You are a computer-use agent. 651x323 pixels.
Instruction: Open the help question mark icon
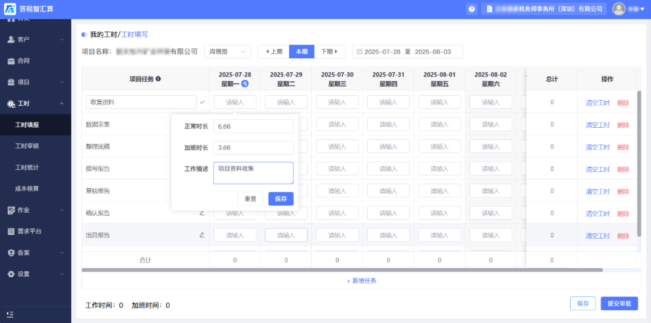tap(471, 8)
